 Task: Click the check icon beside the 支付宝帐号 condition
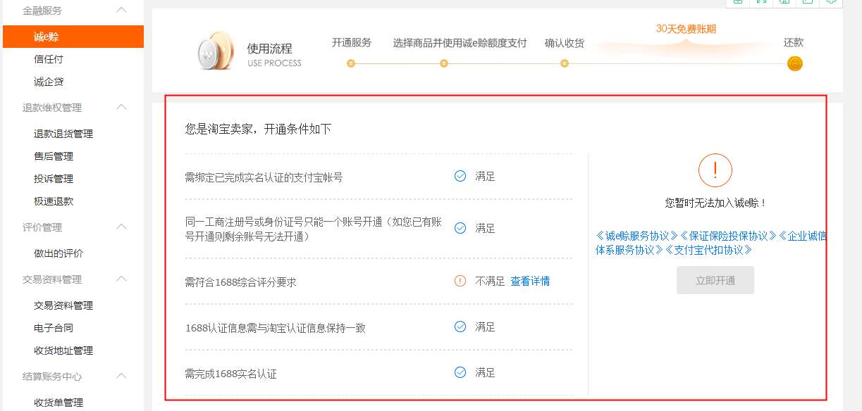coord(460,176)
